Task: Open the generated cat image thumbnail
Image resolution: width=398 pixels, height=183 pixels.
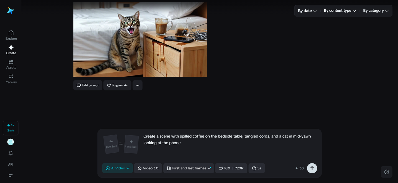Action: (140, 39)
